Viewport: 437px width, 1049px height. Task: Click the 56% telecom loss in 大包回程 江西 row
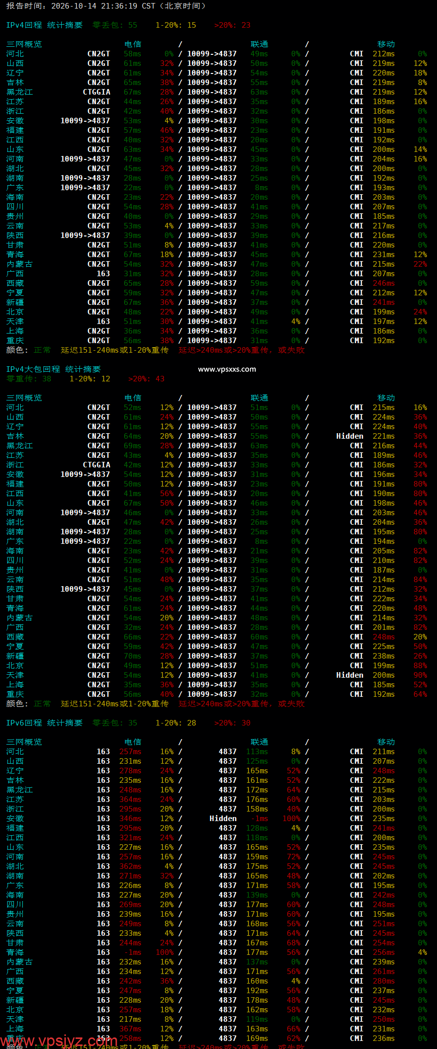click(x=167, y=494)
